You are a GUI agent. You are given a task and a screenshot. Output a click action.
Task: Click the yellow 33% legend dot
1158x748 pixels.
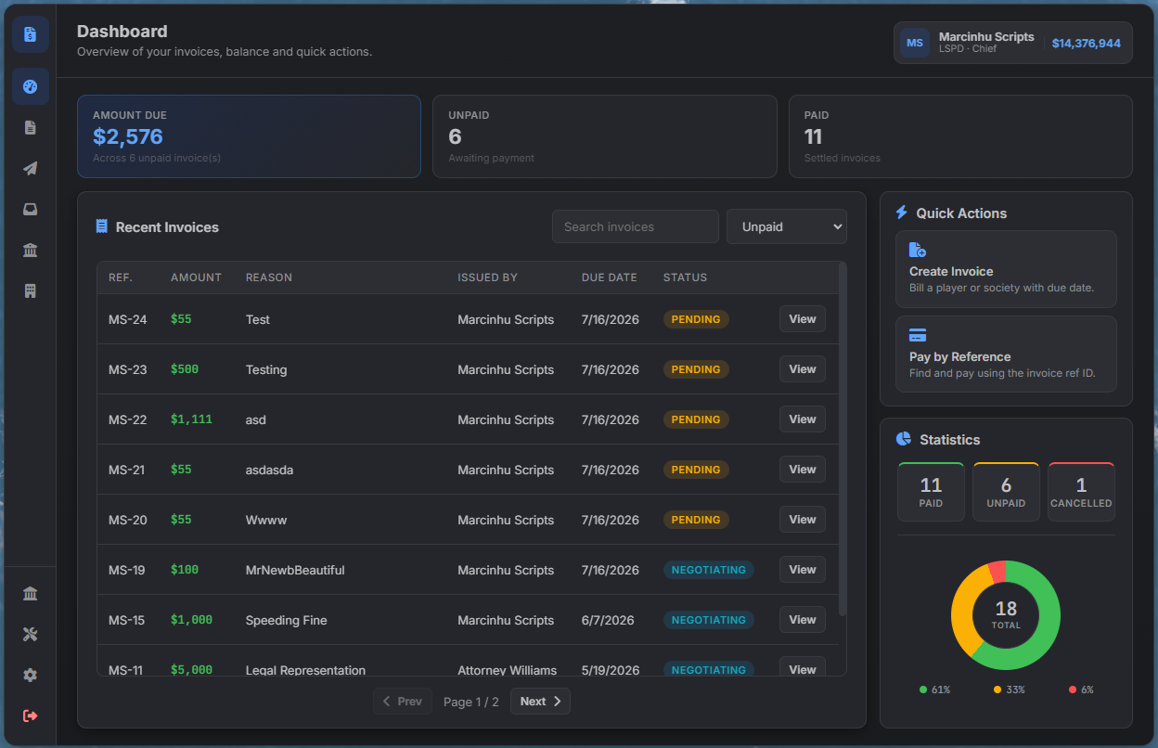(997, 690)
